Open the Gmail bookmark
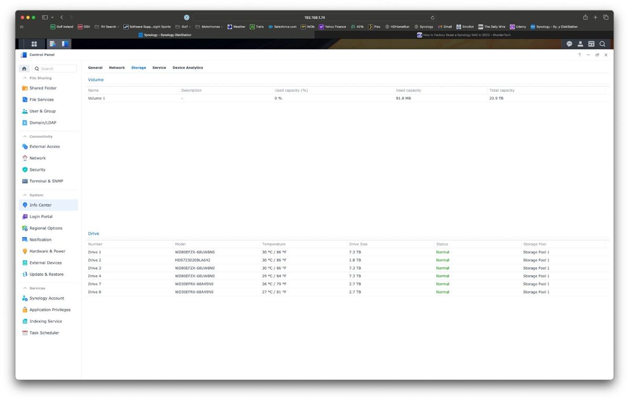This screenshot has width=629, height=400. click(x=445, y=27)
